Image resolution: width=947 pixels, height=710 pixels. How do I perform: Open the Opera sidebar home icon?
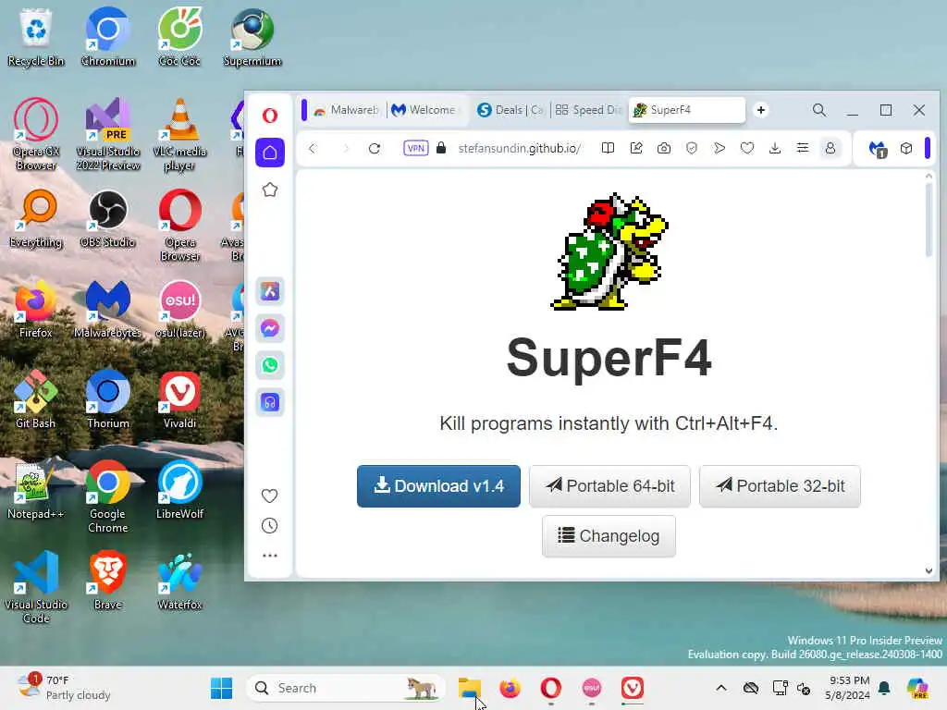[x=270, y=153]
